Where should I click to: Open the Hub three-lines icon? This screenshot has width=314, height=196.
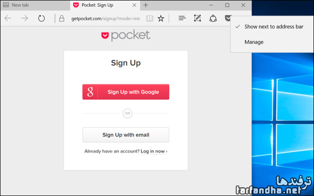[182, 18]
